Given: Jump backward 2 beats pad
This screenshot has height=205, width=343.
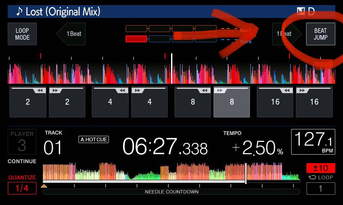Looking at the screenshot, I should [28, 102].
